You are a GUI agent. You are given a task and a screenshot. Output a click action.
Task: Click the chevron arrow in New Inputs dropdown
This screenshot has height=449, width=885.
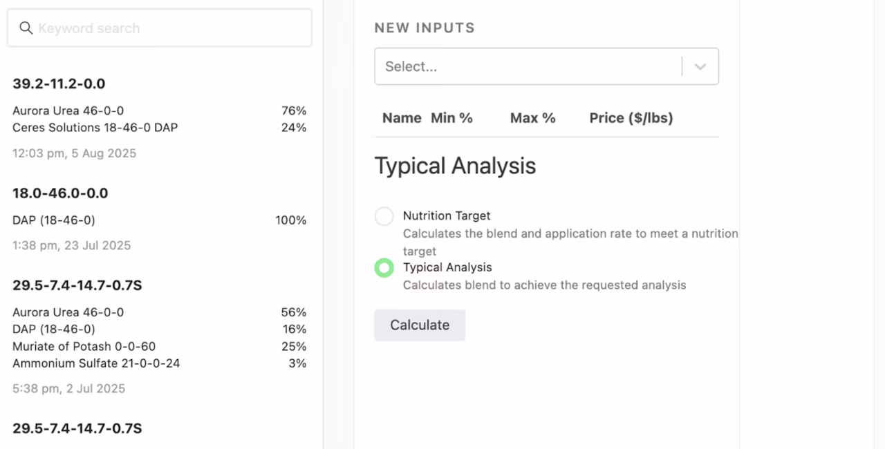700,67
